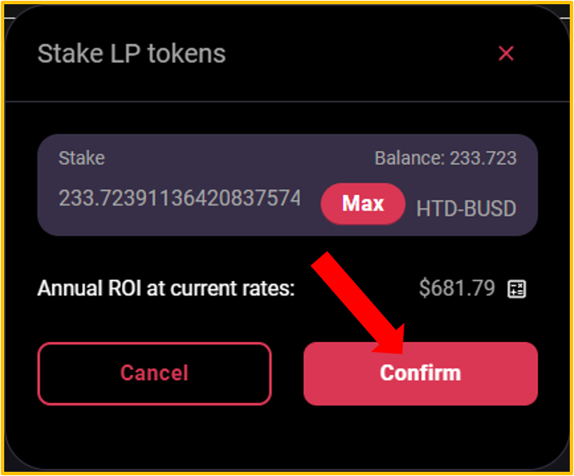
Task: Click the $681.79 ROI value
Action: (x=457, y=288)
